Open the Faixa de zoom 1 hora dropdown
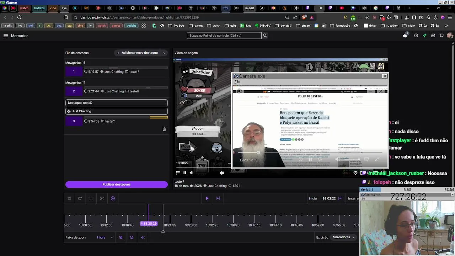455x256 pixels. pos(105,238)
